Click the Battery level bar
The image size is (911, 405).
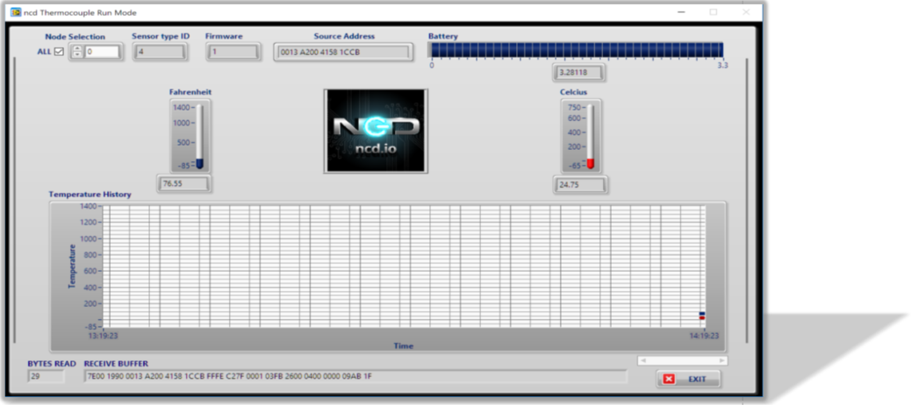(576, 50)
